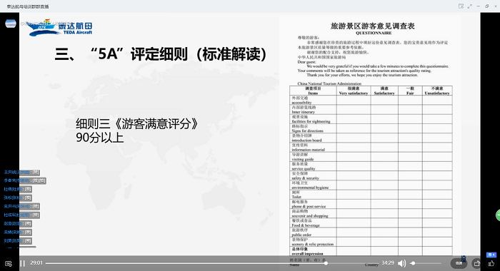
Task: Click the 34:29 total duration label
Action: coord(388,263)
